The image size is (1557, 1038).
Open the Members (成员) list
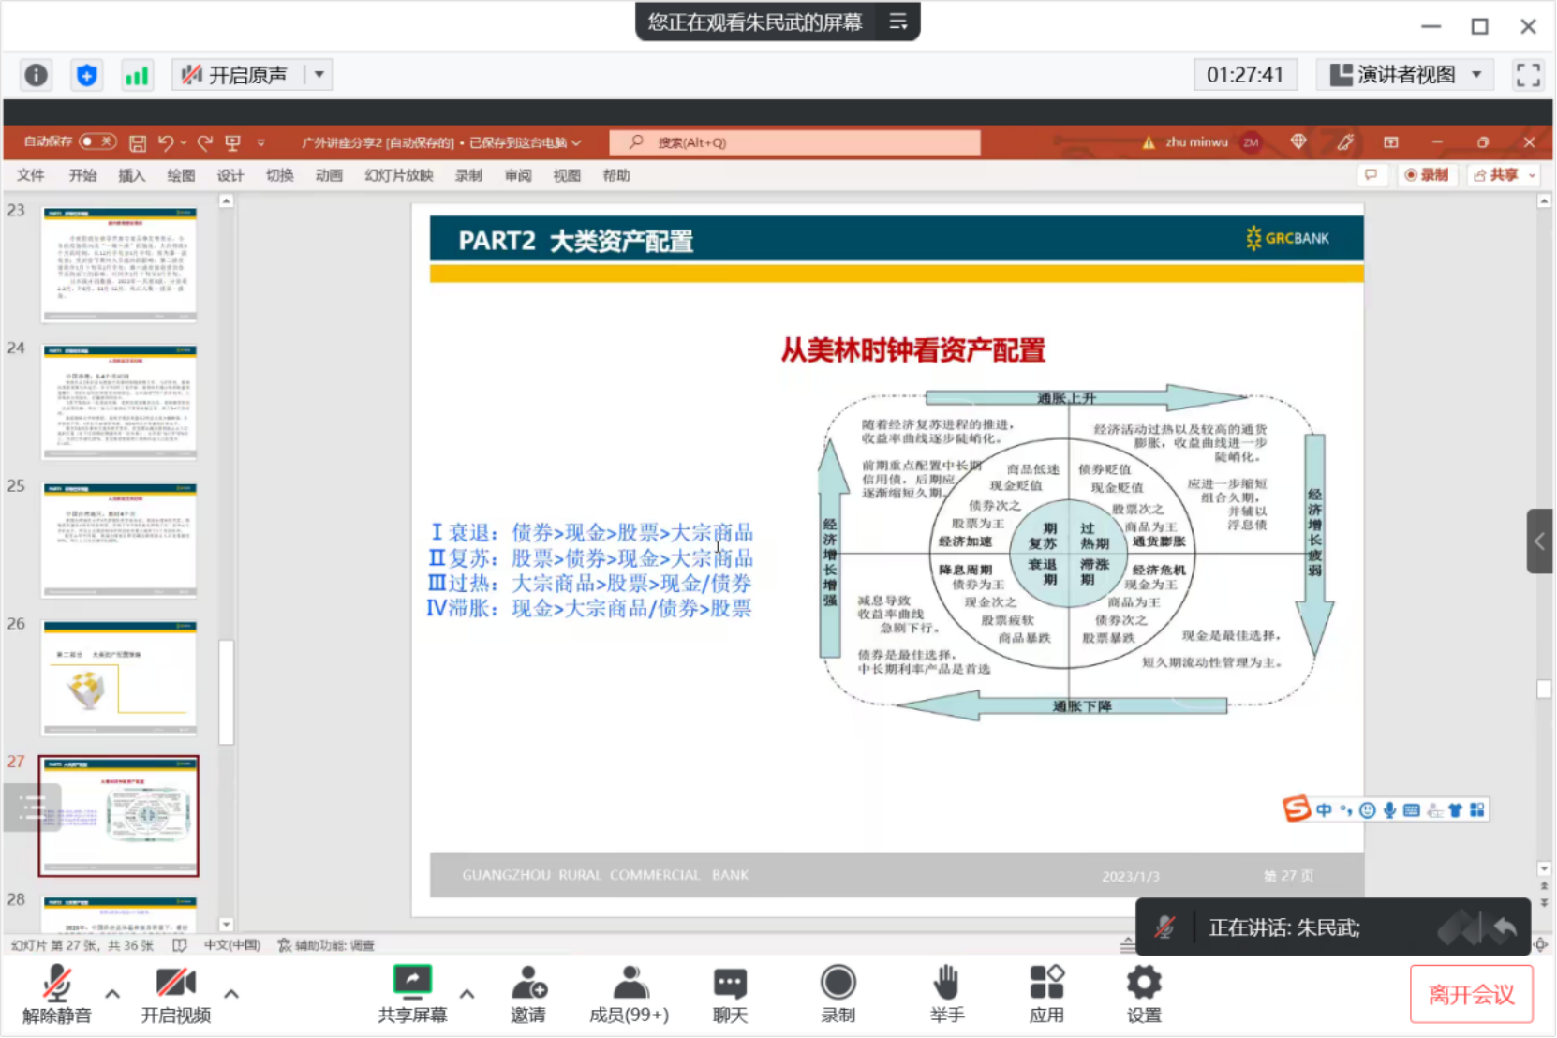[630, 993]
